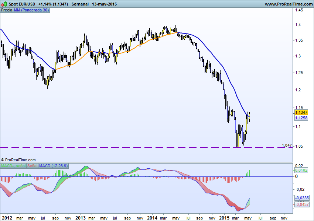Click the -0,0335 MACD value tag
The height and width of the screenshot is (221, 314).
tap(301, 198)
